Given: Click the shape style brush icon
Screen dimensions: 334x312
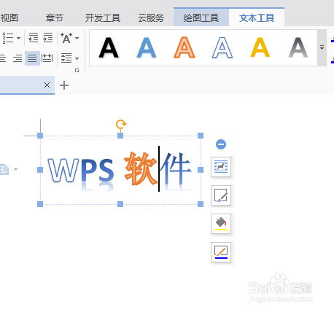Looking at the screenshot, I should point(221,195).
